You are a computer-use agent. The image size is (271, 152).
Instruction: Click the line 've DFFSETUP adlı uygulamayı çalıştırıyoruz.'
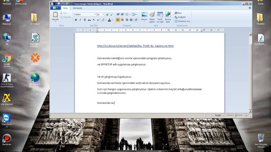(x=122, y=65)
